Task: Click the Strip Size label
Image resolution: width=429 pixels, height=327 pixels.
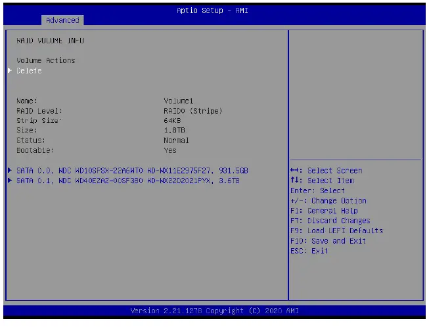Action: pos(39,121)
